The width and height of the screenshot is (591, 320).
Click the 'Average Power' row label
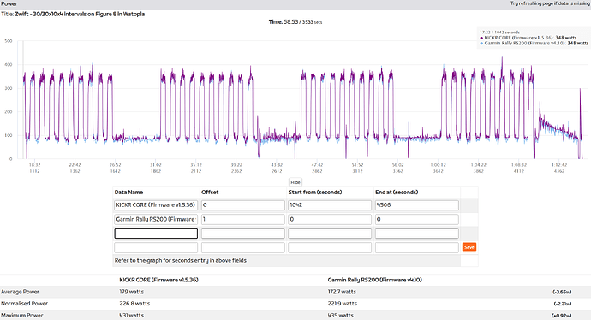pyautogui.click(x=20, y=292)
